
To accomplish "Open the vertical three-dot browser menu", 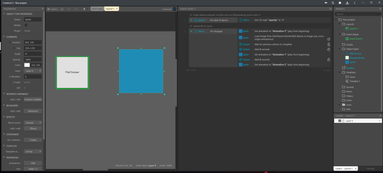I will (354, 3).
